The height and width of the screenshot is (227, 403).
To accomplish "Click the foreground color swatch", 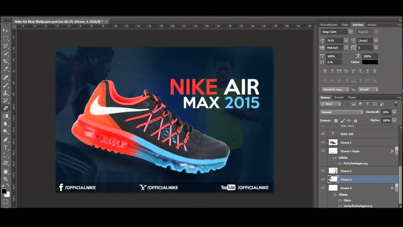I will click(4, 191).
